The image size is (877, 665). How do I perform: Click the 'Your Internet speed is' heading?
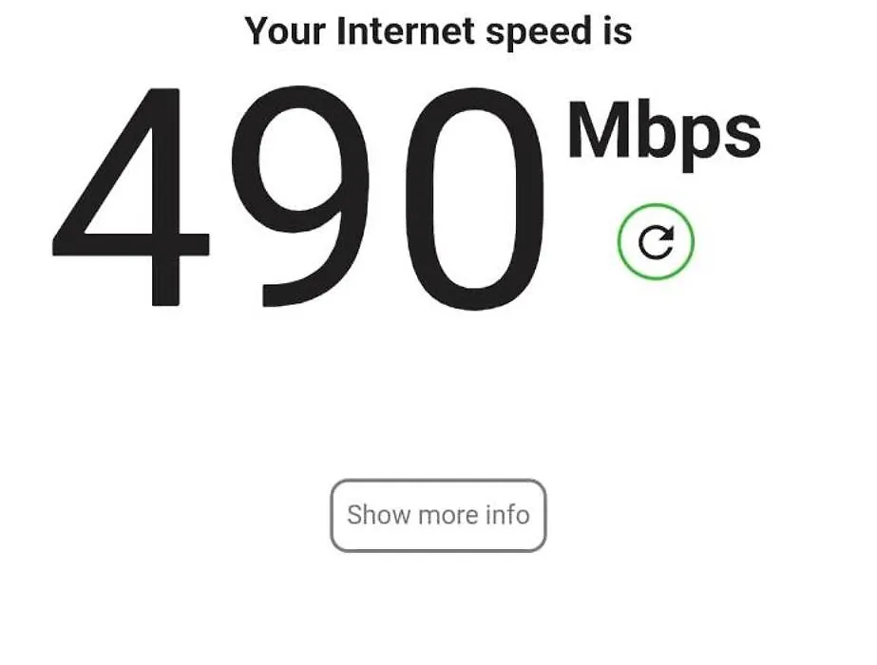[439, 32]
